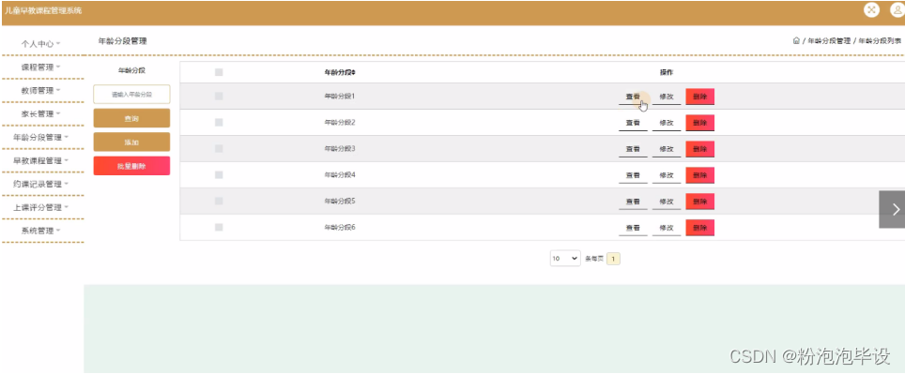This screenshot has width=905, height=374.
Task: Check the box for 年龄分段6 row
Action: point(219,227)
